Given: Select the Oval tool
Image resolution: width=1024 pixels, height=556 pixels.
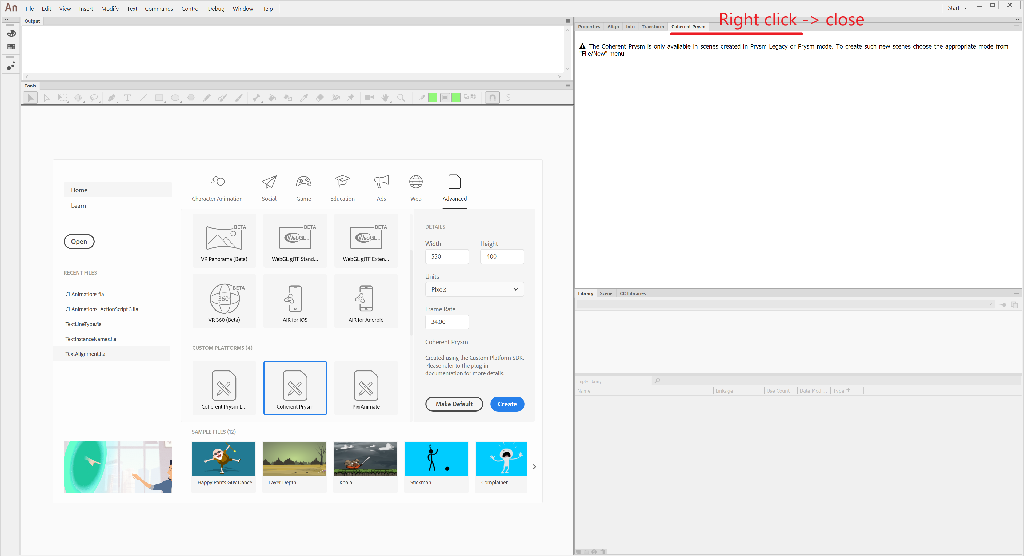Looking at the screenshot, I should pyautogui.click(x=175, y=98).
